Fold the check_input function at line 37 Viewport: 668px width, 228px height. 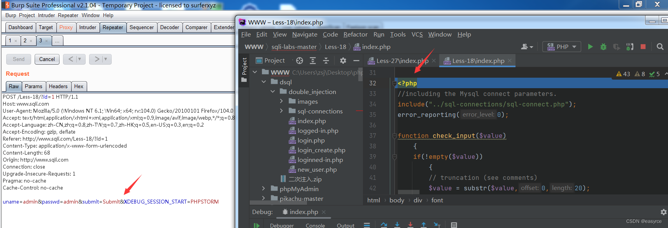(394, 136)
